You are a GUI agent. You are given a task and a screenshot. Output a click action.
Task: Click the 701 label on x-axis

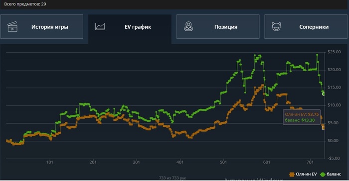pos(310,162)
